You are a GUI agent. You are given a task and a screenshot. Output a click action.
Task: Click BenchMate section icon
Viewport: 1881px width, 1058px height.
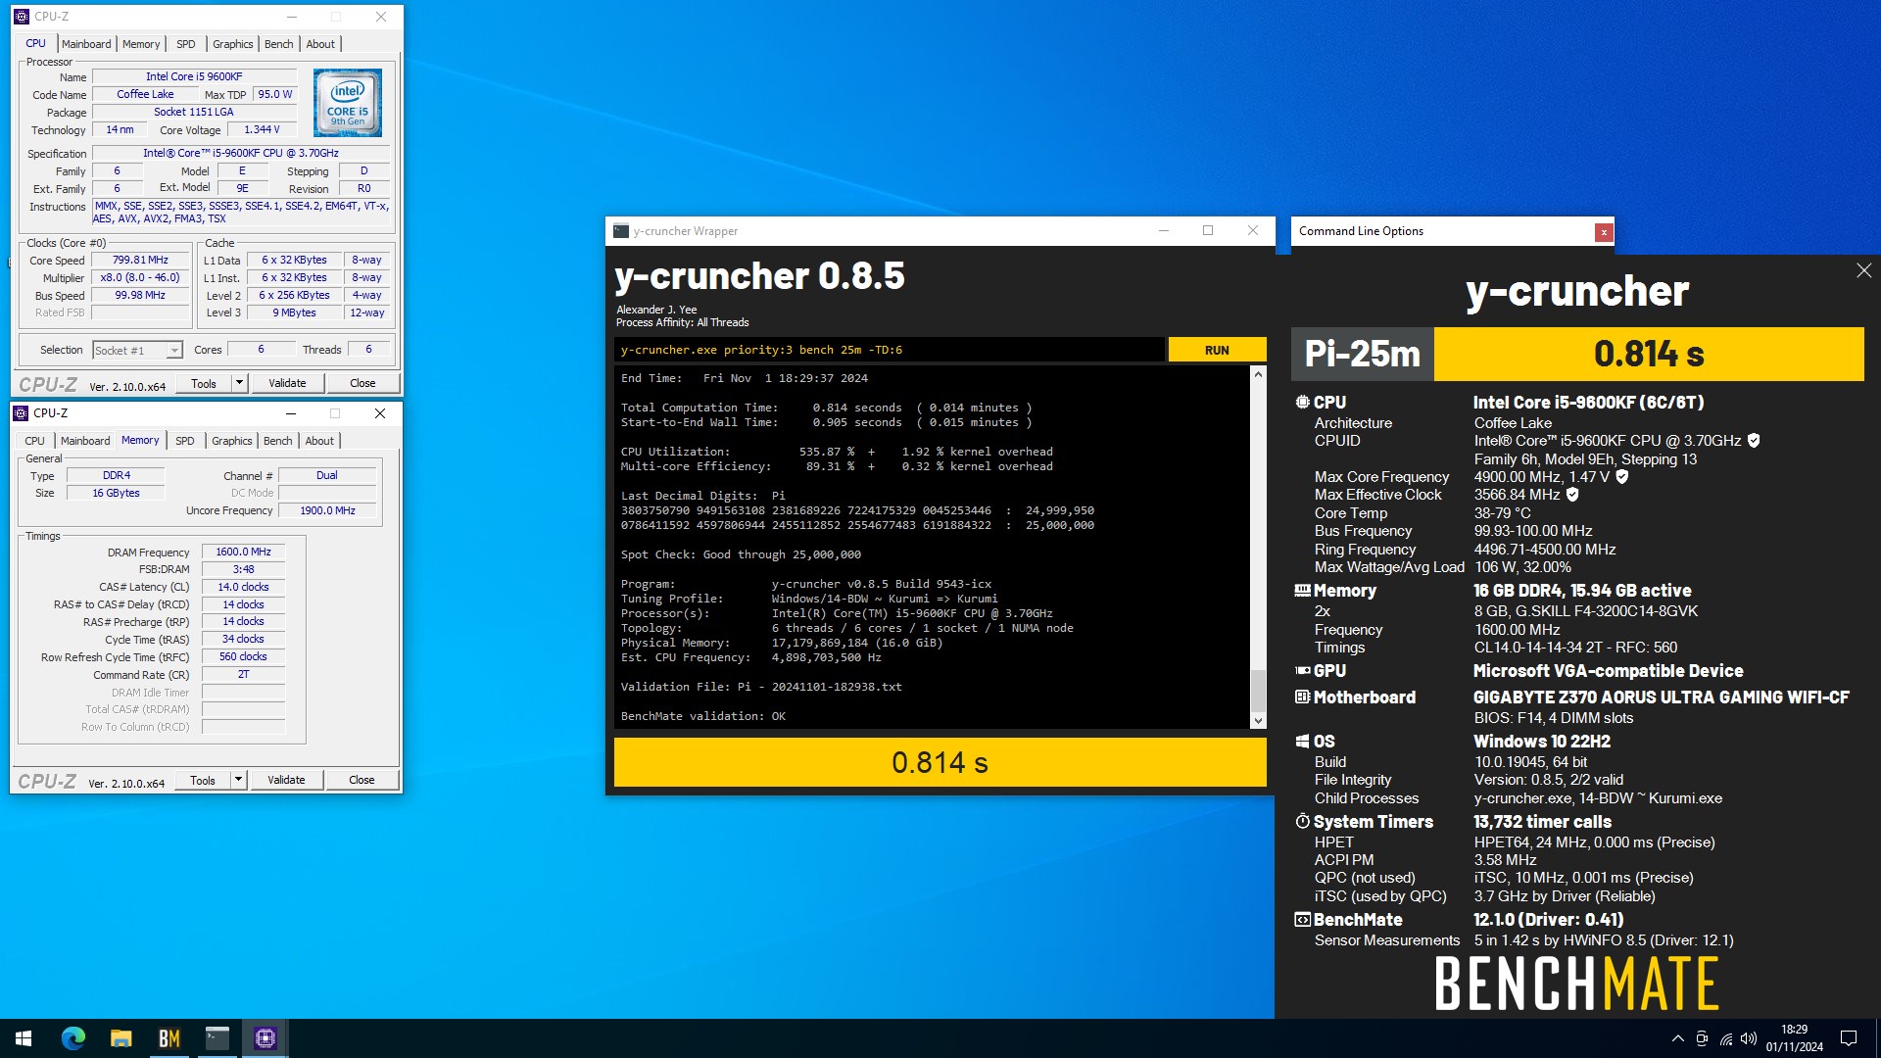click(1302, 920)
